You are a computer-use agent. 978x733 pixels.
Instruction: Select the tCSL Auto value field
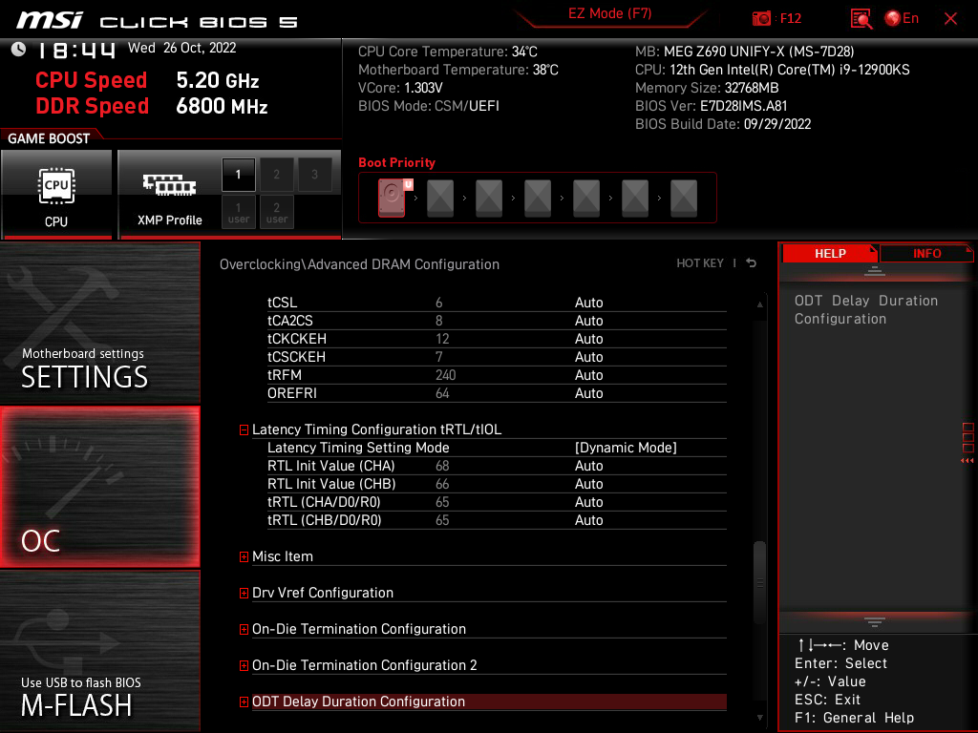(588, 303)
